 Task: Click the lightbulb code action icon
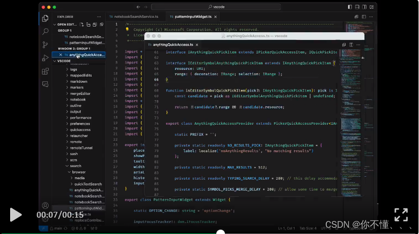[x=127, y=29]
